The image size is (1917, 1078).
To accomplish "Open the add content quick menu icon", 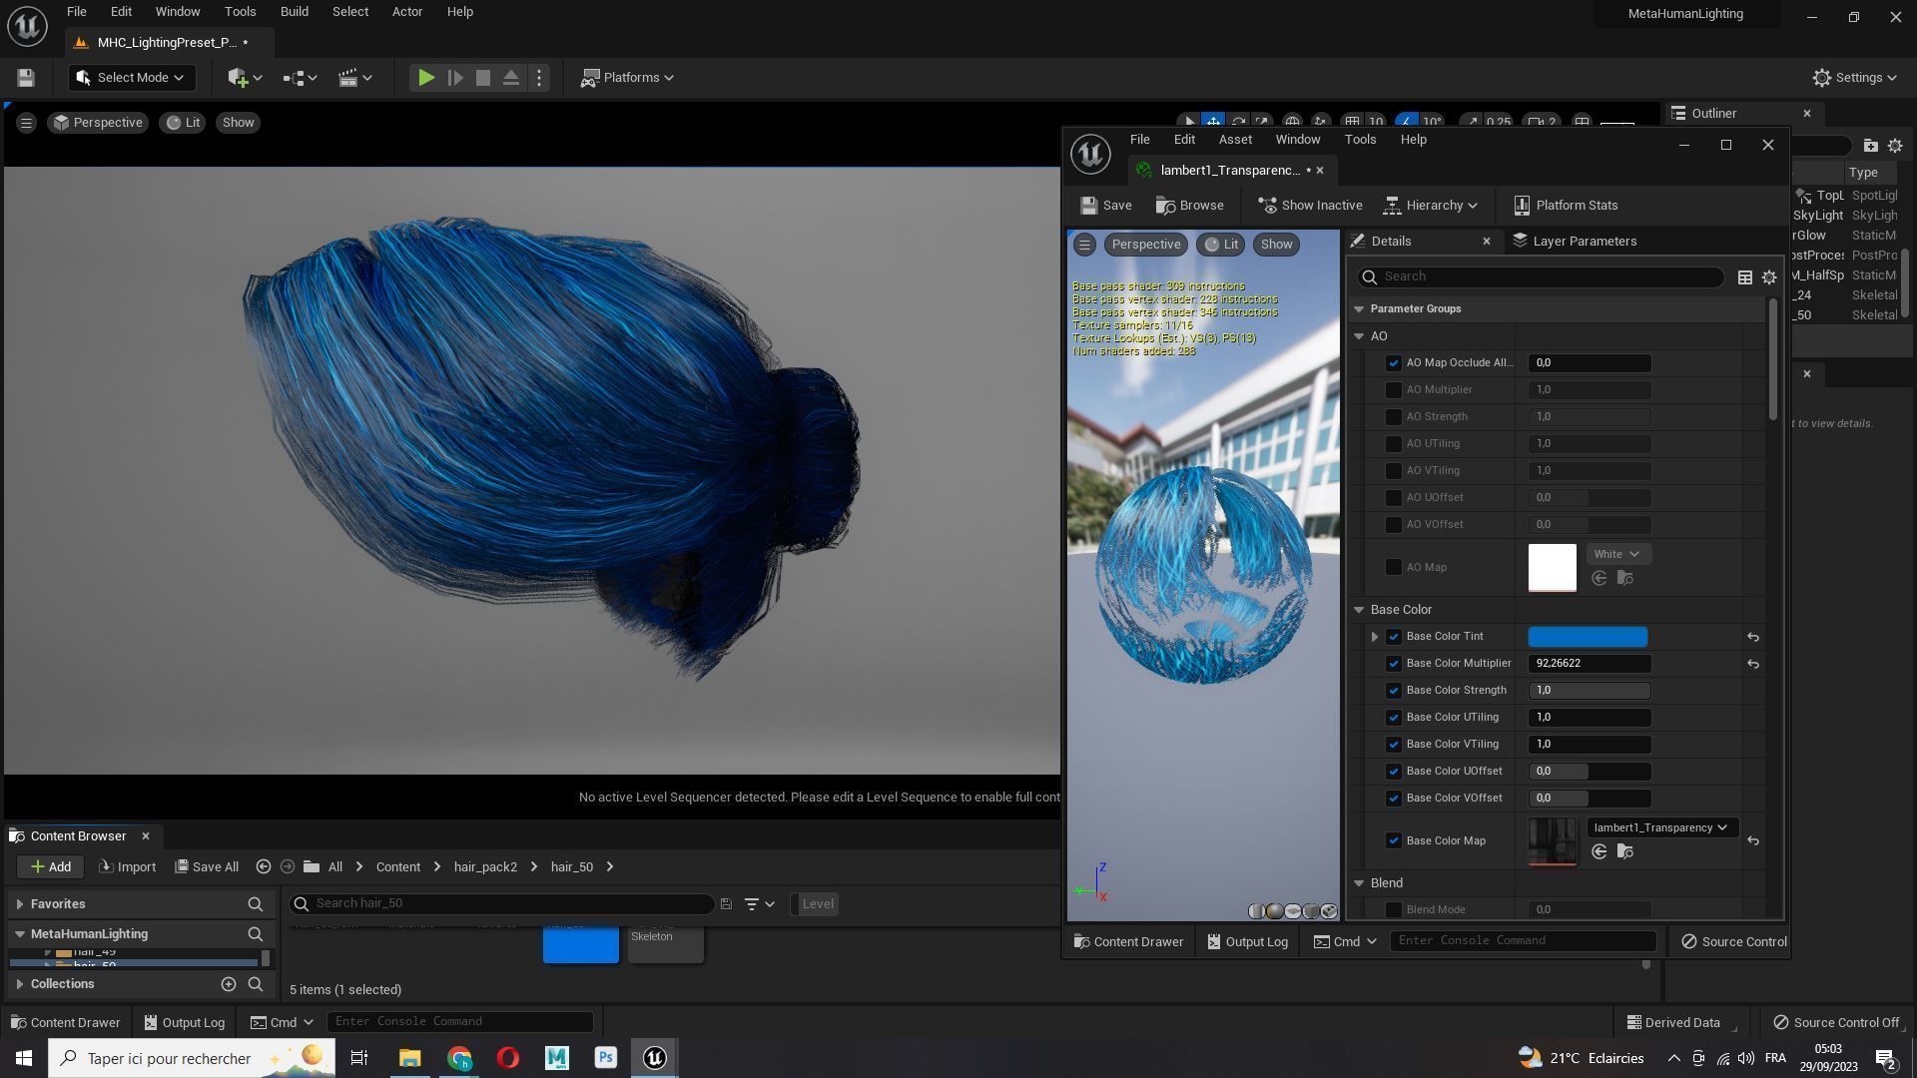I will pos(244,78).
